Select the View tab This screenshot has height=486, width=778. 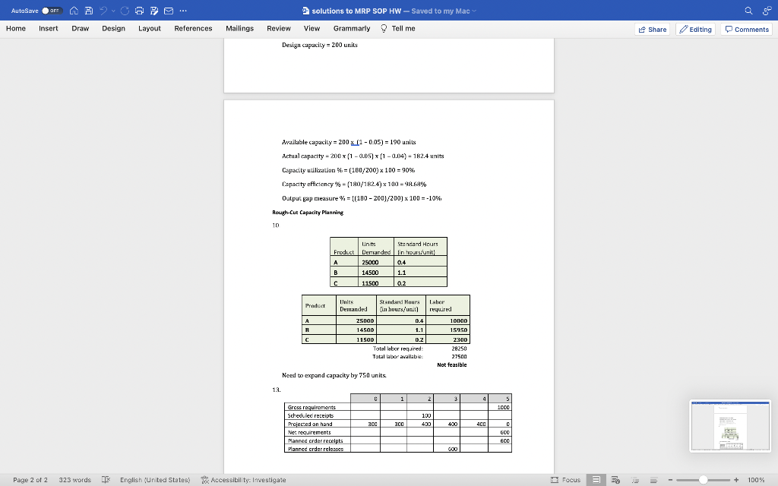pyautogui.click(x=312, y=28)
